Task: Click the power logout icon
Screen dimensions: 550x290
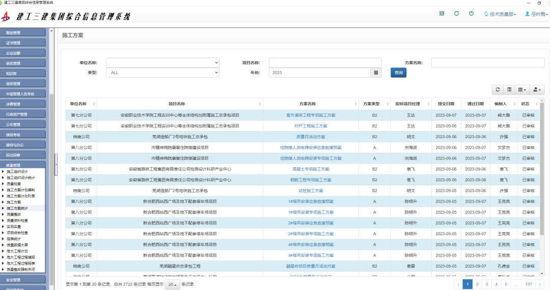Action: [471, 14]
